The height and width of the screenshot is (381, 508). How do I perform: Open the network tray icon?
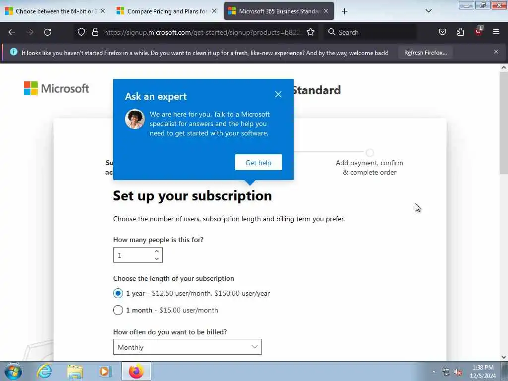coord(446,372)
